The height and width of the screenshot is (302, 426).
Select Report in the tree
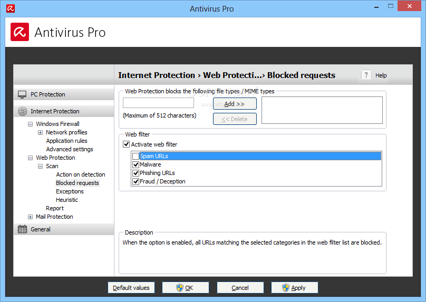(55, 208)
